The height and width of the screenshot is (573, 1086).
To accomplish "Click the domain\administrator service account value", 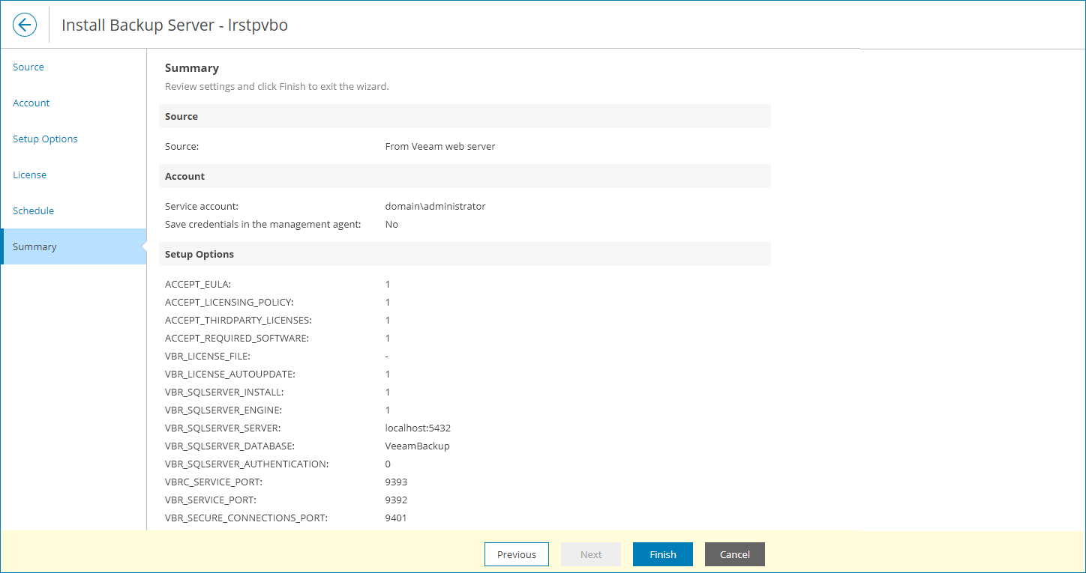I will [x=435, y=206].
